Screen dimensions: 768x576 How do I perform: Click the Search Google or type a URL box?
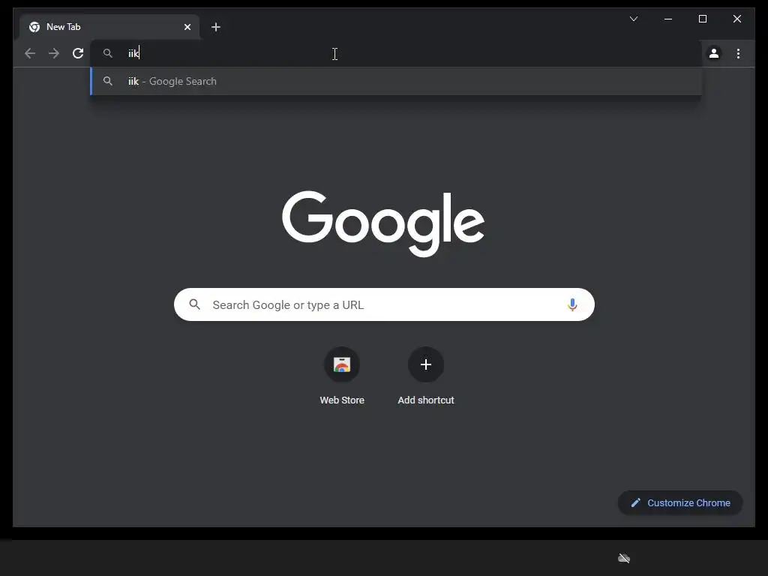coord(384,304)
